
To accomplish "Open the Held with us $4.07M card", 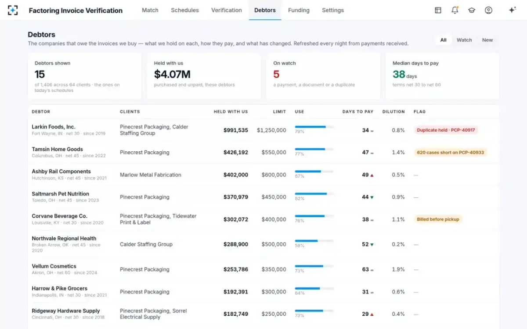I will point(204,76).
